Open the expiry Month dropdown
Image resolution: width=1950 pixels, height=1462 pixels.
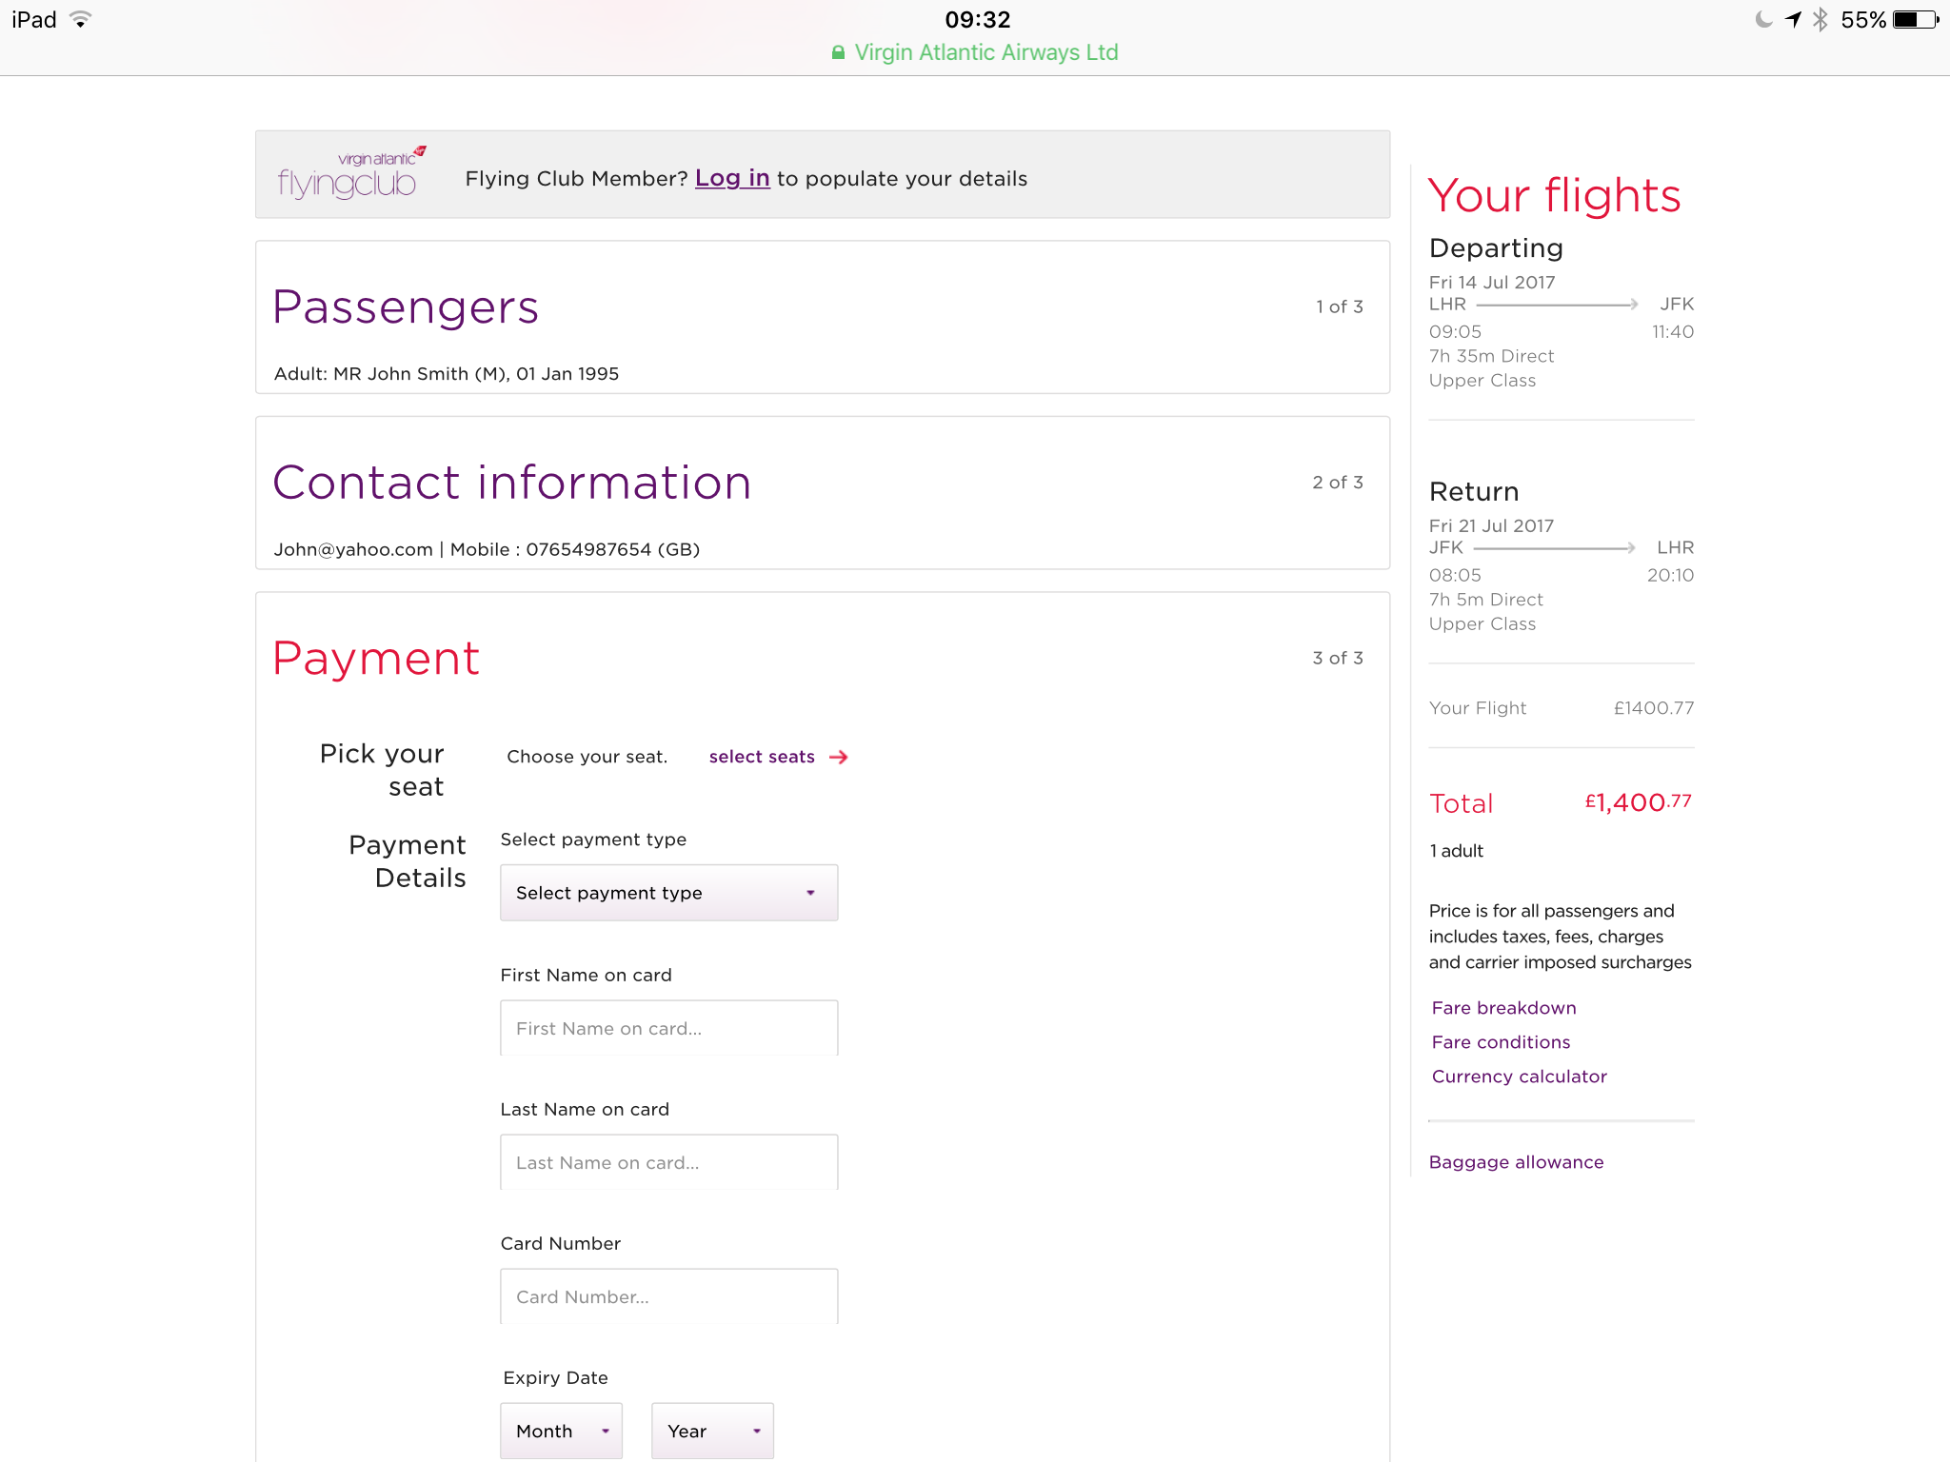point(561,1431)
